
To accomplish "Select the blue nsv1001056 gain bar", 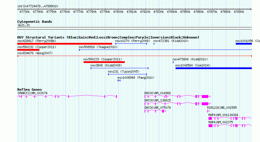I will click(x=244, y=44).
